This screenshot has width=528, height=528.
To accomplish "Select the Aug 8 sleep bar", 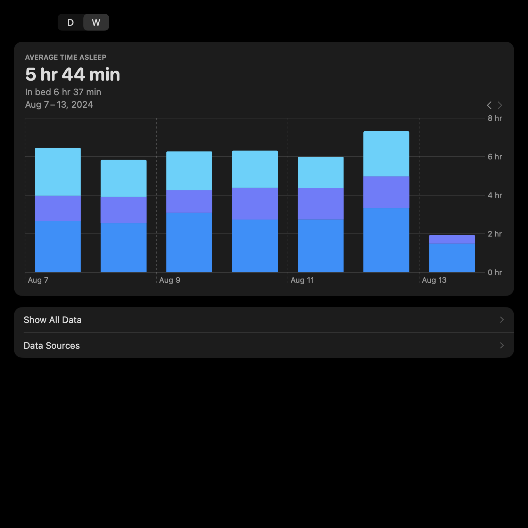I will tap(124, 216).
